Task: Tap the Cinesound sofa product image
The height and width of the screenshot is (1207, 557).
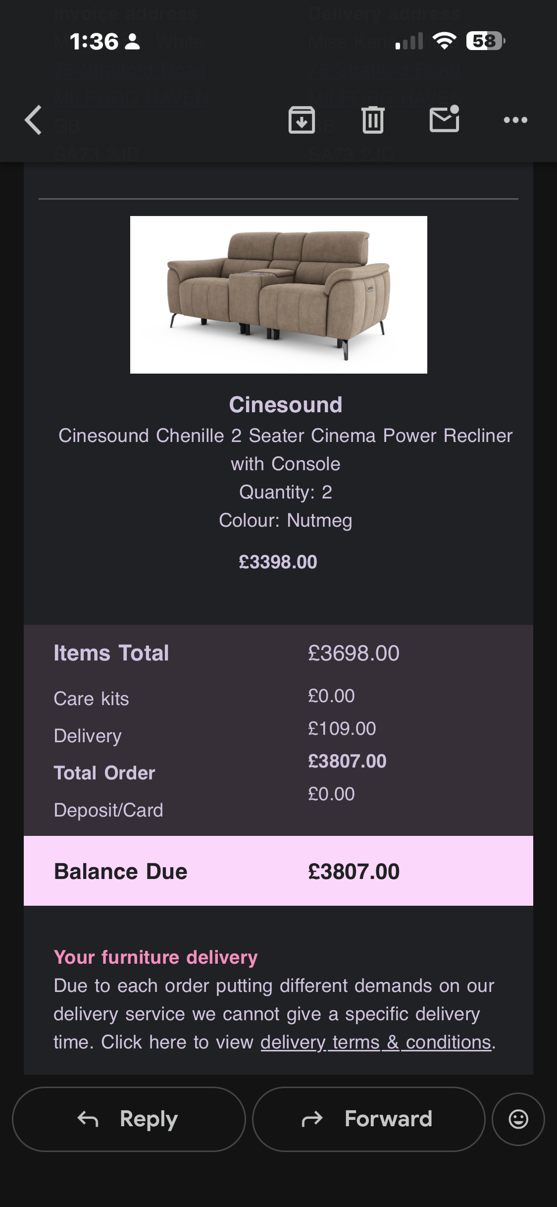Action: [278, 294]
